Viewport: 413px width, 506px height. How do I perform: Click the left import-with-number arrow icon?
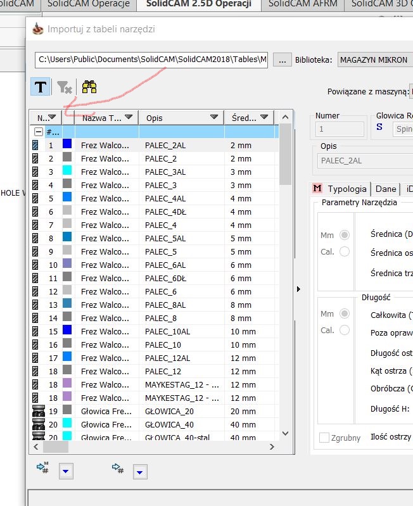coord(43,467)
